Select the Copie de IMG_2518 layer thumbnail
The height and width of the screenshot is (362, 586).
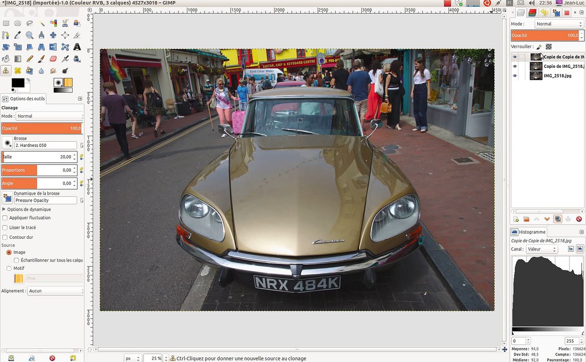pos(536,66)
